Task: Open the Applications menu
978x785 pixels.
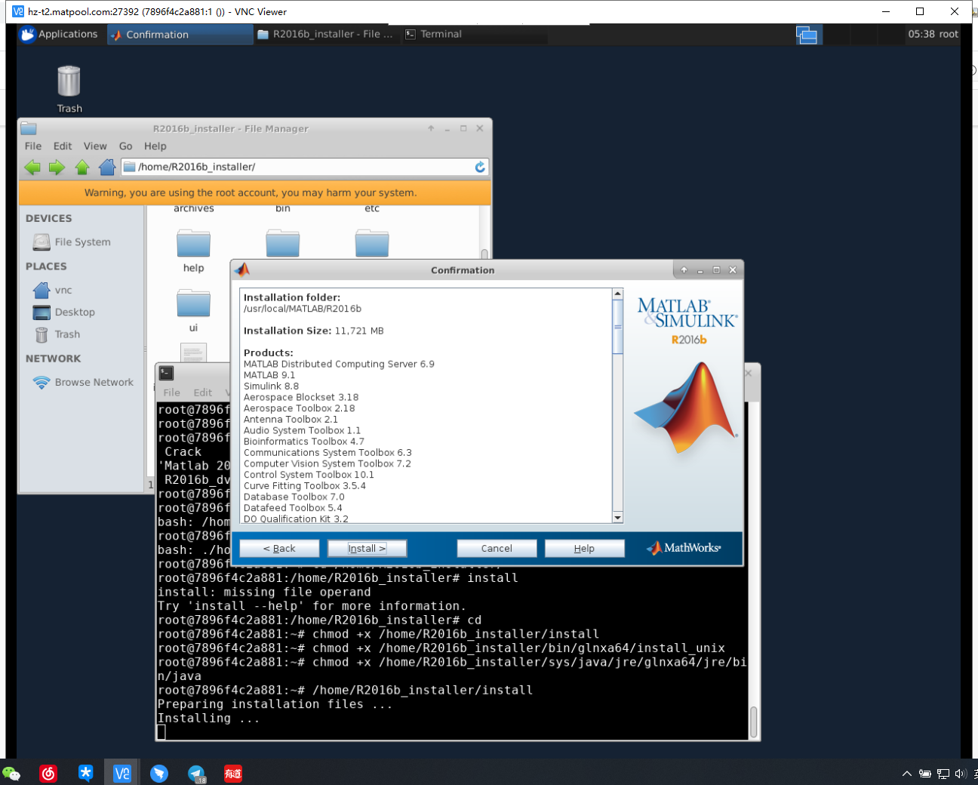Action: [59, 34]
